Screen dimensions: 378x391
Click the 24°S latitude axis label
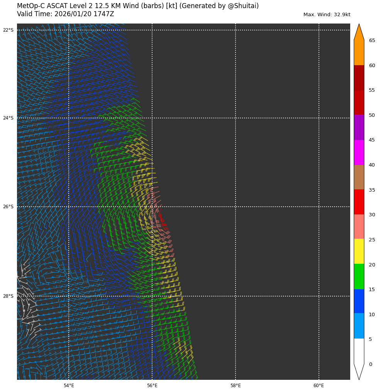pyautogui.click(x=8, y=118)
